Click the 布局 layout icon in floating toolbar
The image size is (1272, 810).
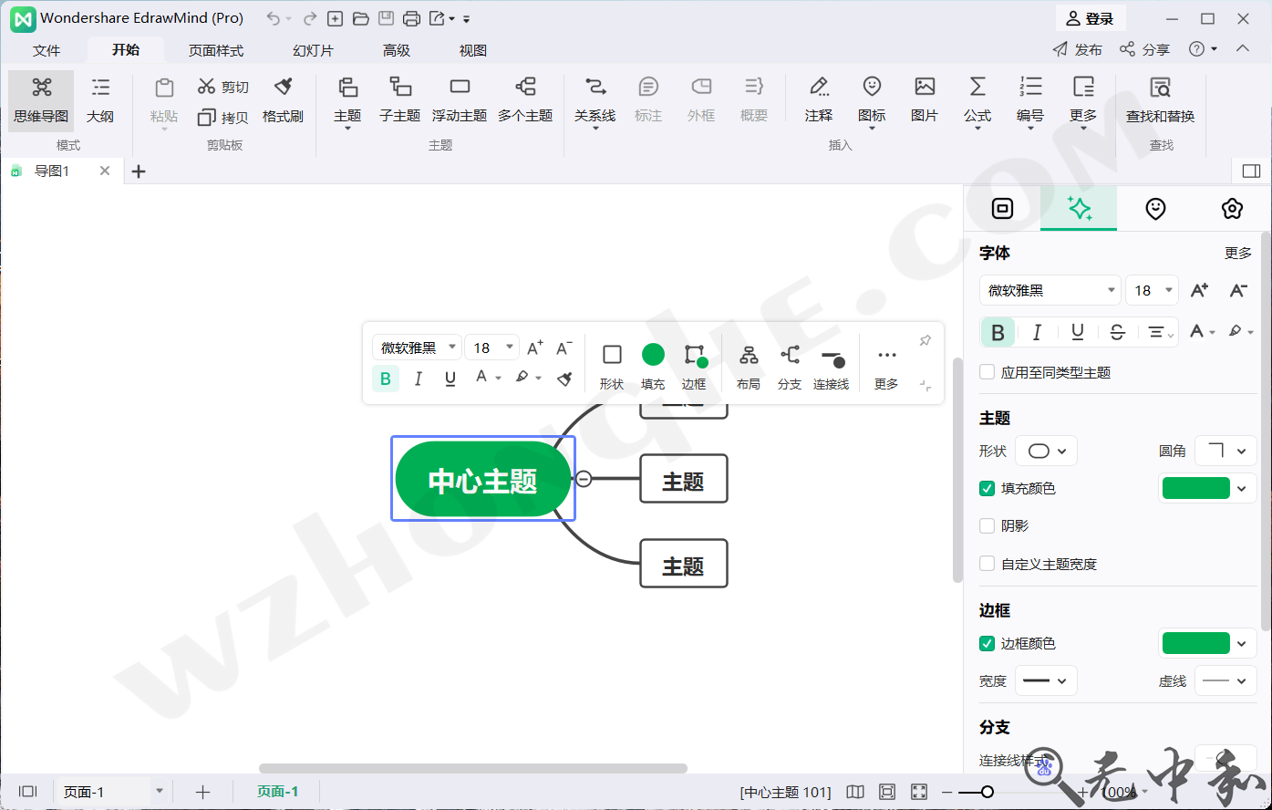(x=749, y=366)
